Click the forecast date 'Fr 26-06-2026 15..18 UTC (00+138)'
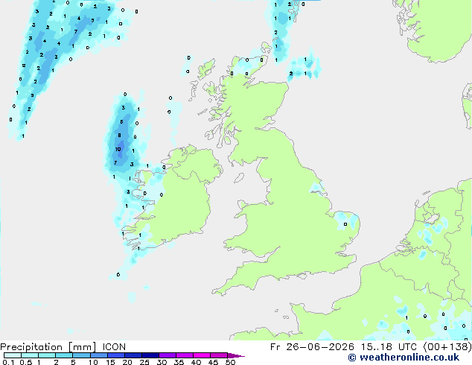Image resolution: width=472 pixels, height=365 pixels. click(x=371, y=347)
